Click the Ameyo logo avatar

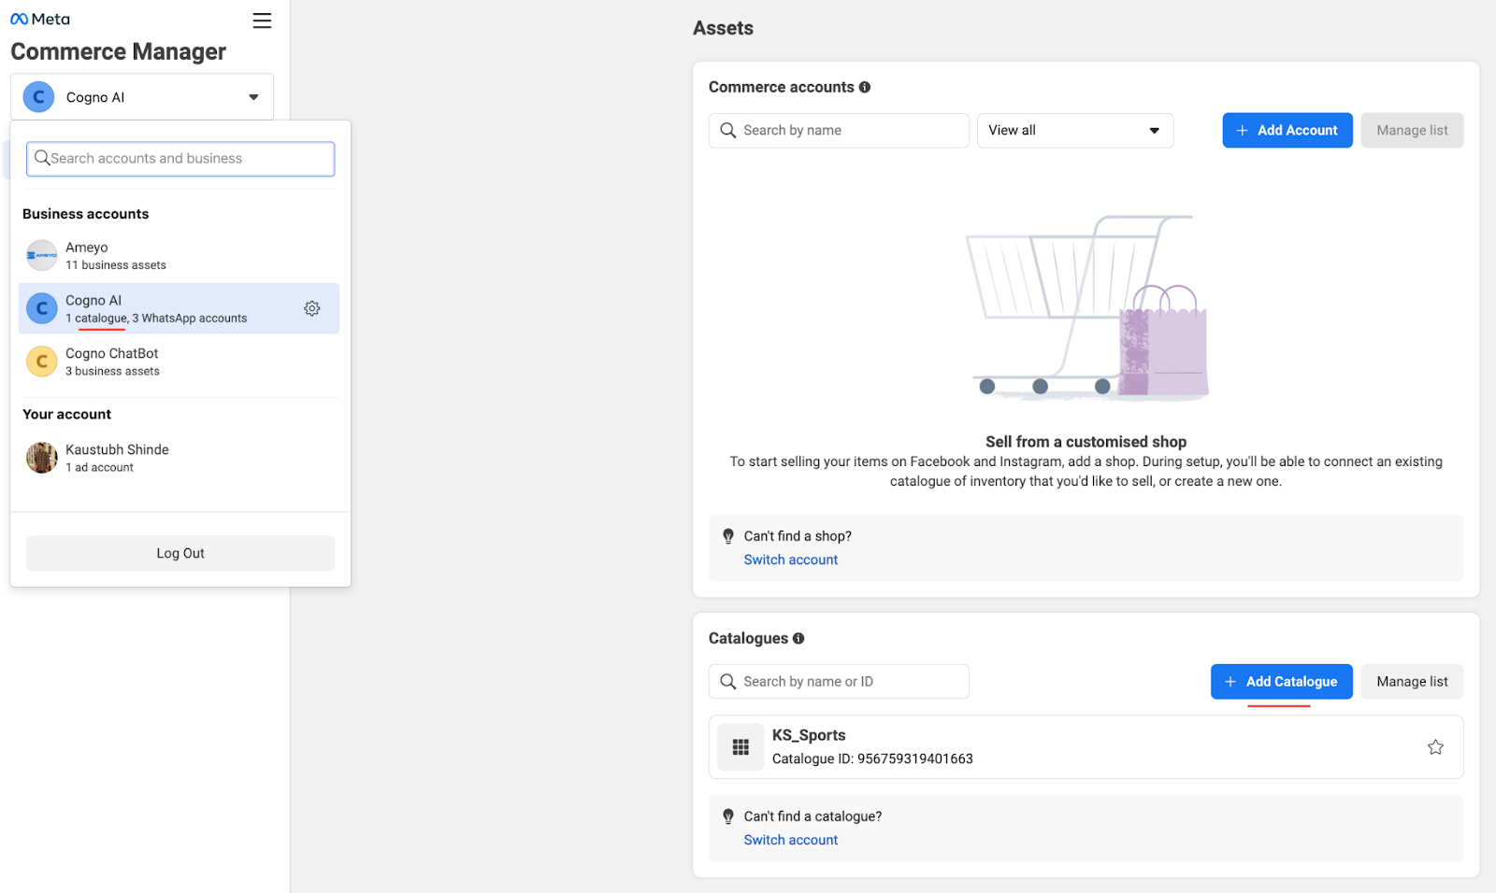point(41,255)
